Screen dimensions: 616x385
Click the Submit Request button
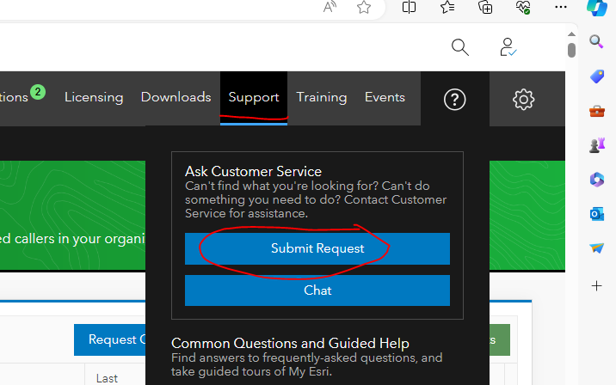317,248
